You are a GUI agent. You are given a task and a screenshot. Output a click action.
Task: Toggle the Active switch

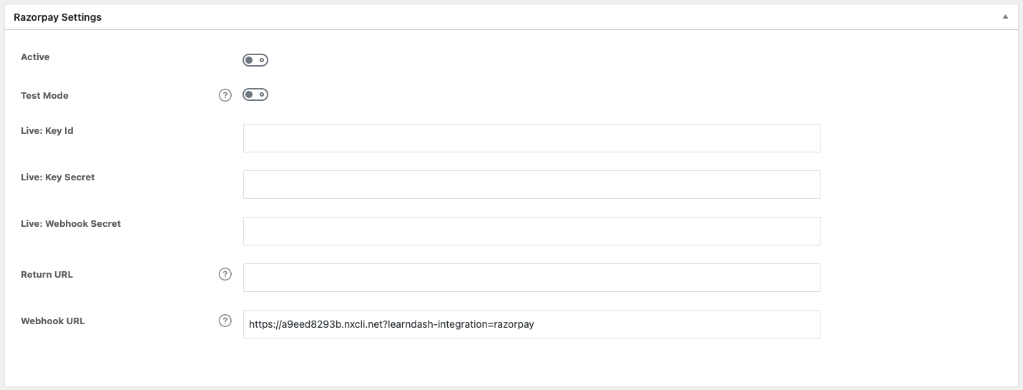pyautogui.click(x=255, y=60)
